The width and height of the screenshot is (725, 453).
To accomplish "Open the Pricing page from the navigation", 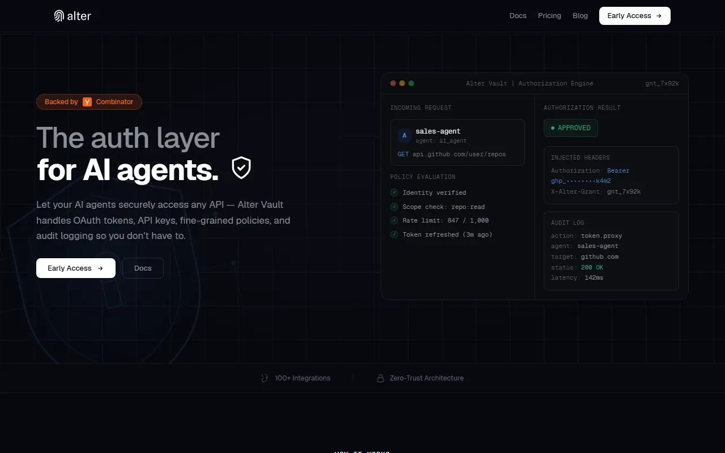I will pos(549,16).
